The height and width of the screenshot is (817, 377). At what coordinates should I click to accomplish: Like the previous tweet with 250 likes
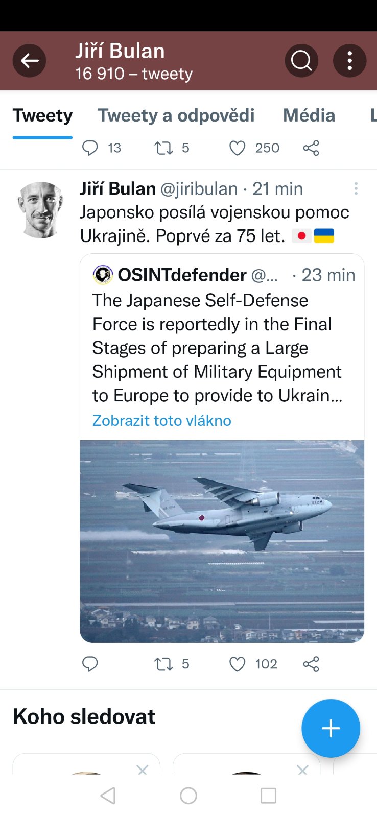(x=237, y=148)
